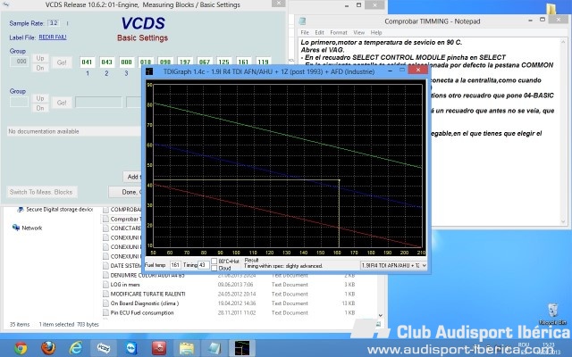
Task: Open Internet Explorer from the taskbar
Action: point(76,348)
